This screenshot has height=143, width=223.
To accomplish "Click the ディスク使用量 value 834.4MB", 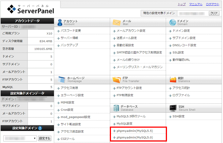I will pyautogui.click(x=46, y=41).
